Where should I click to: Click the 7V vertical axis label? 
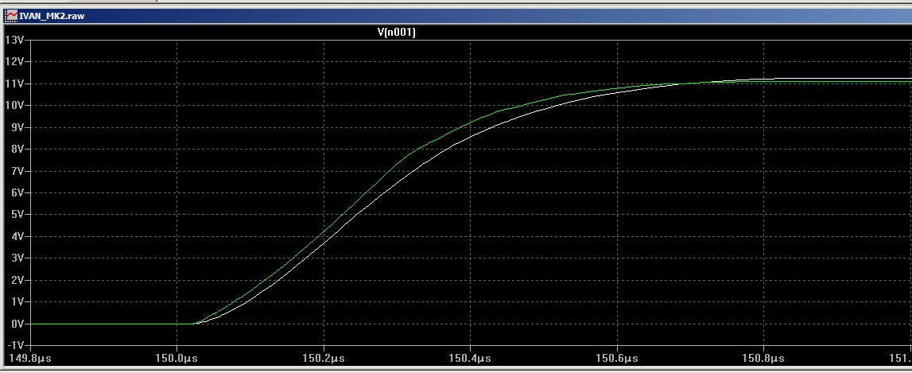17,170
